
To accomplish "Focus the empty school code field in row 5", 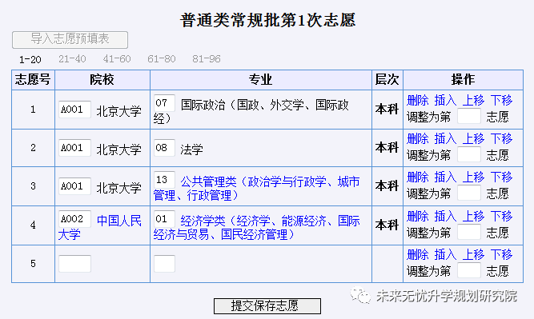I will (x=74, y=264).
